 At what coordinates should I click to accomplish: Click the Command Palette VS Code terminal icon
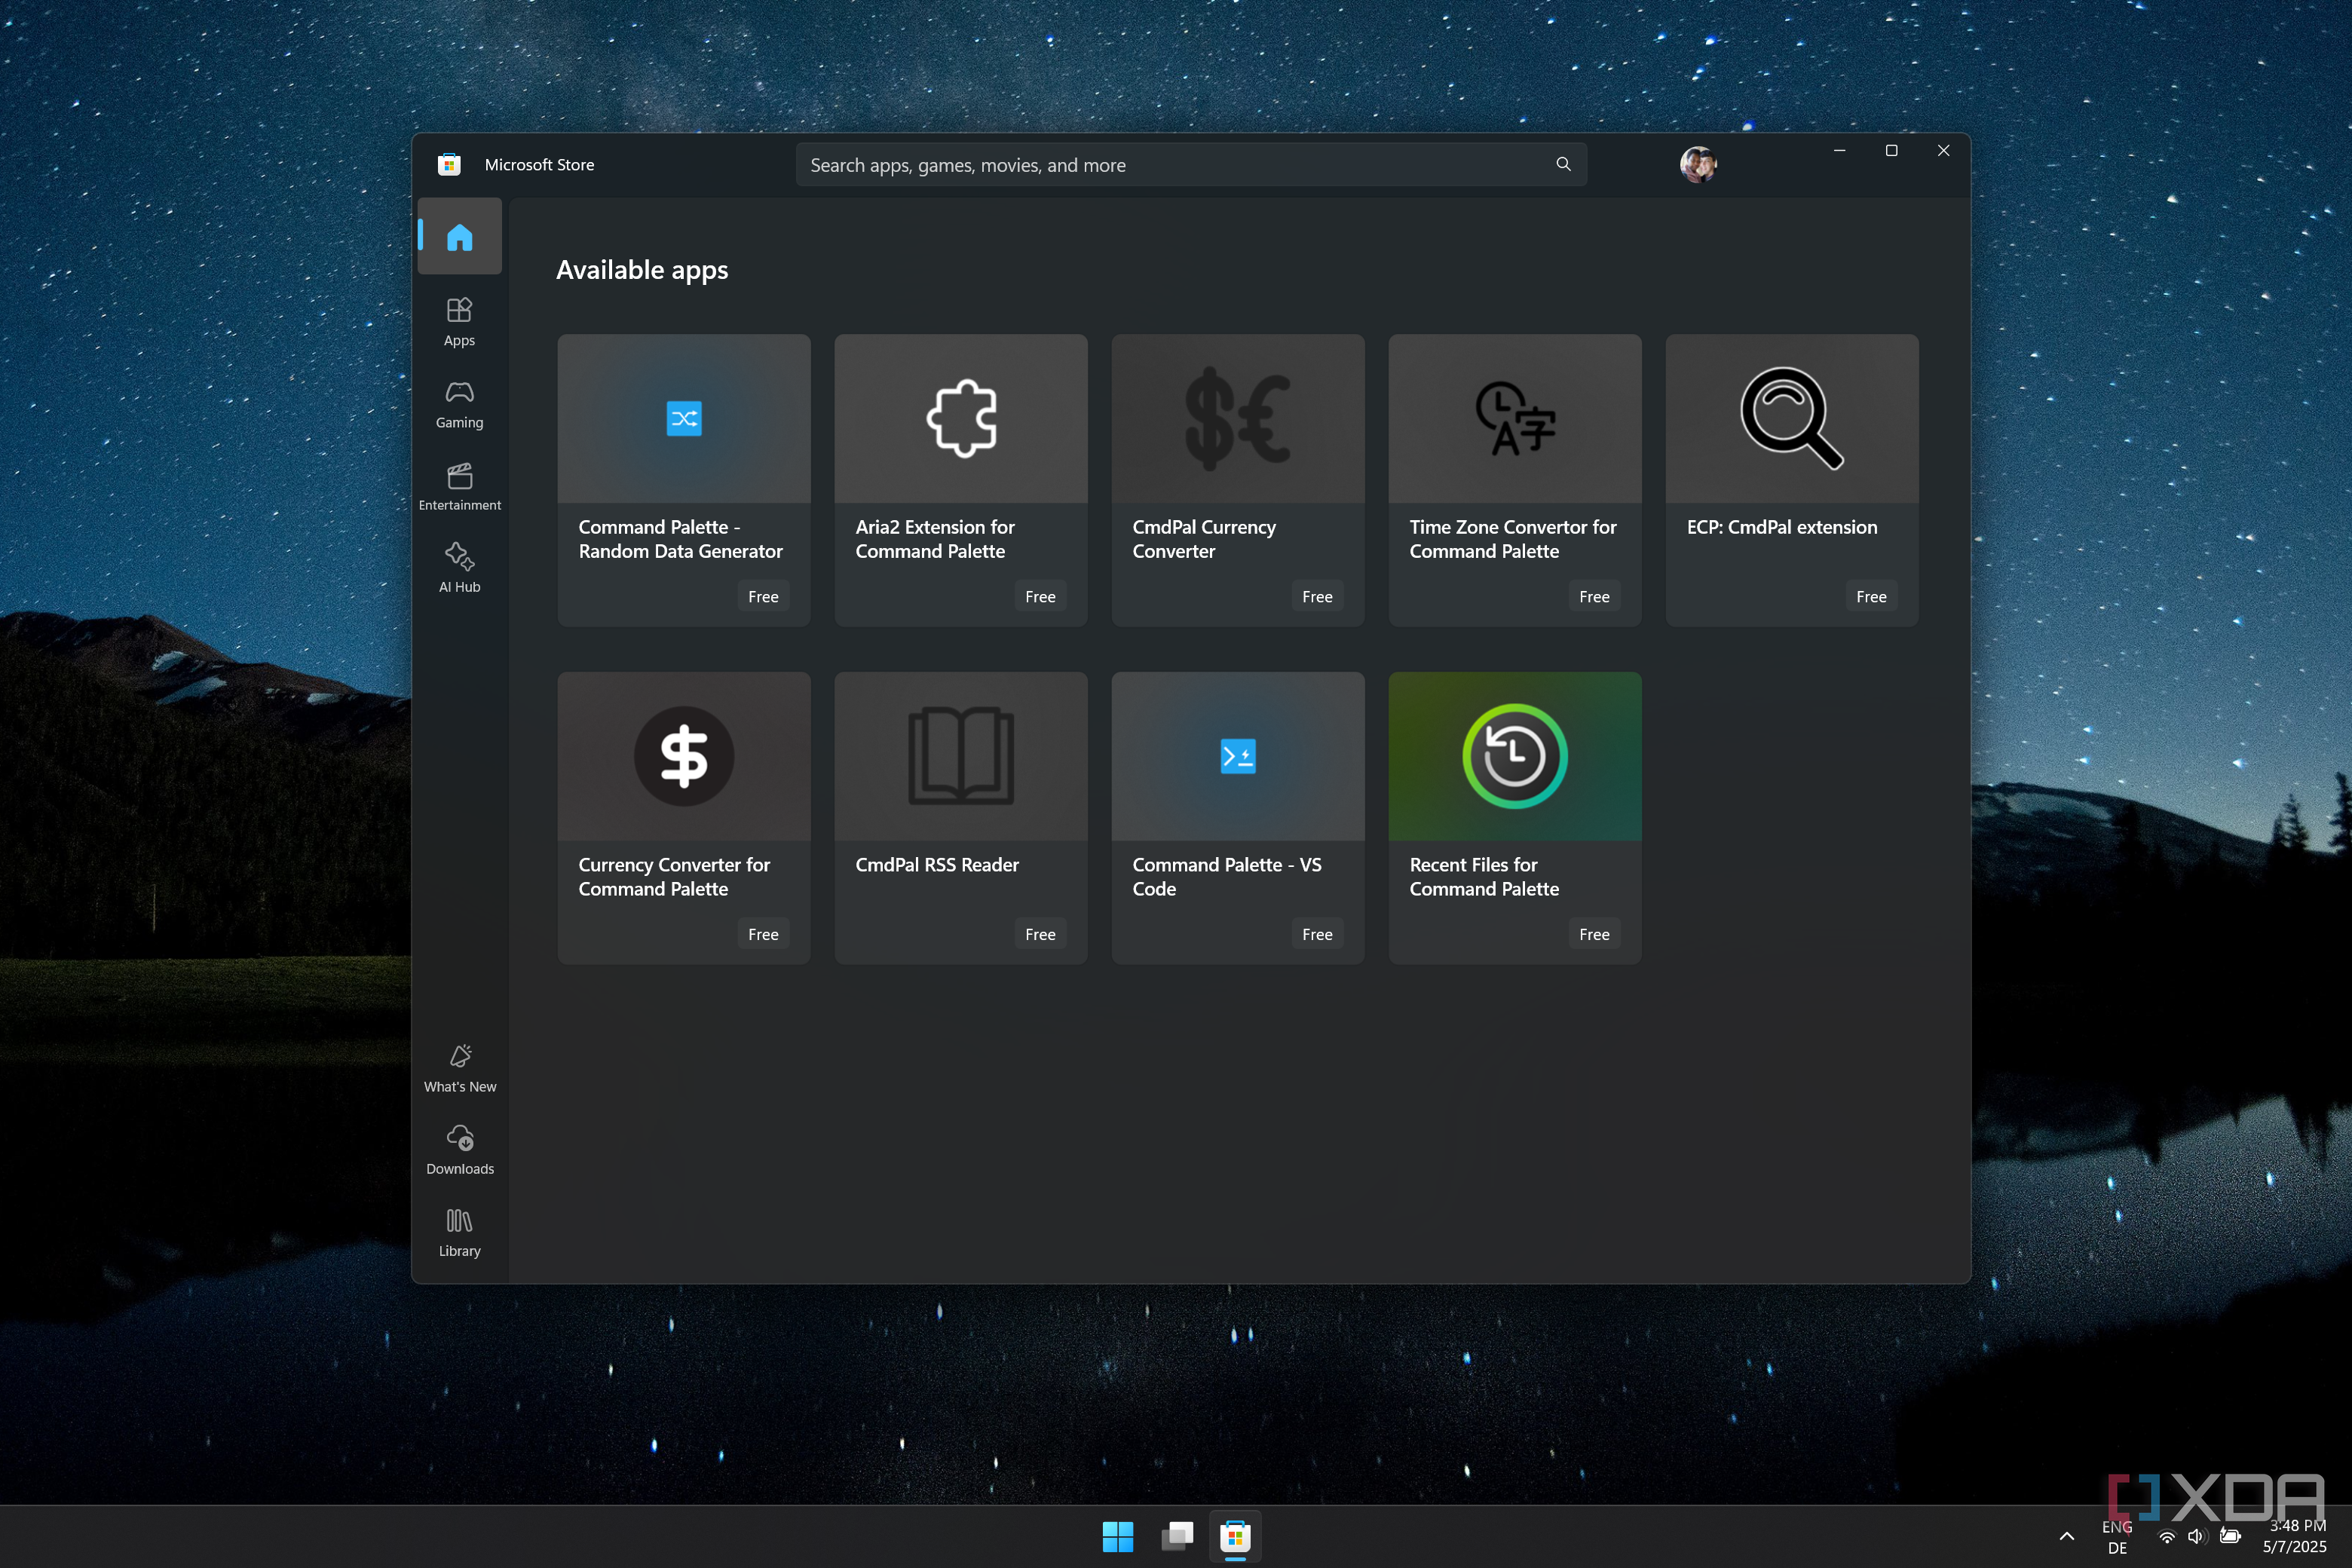pyautogui.click(x=1238, y=756)
